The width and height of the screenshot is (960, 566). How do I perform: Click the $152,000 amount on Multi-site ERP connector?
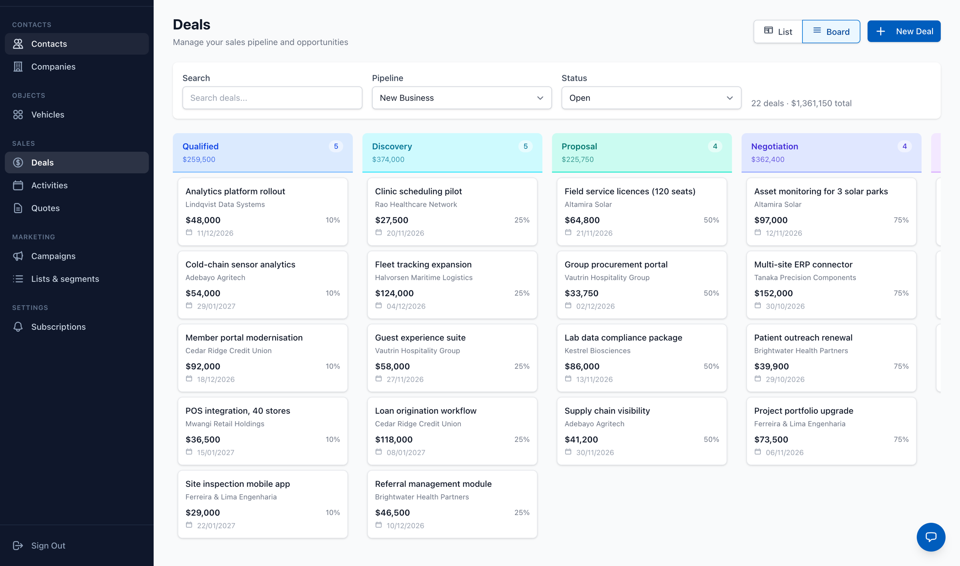774,293
